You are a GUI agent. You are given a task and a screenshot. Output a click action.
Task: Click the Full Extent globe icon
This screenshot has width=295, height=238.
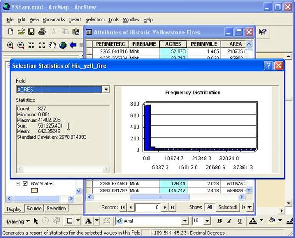pos(63,46)
